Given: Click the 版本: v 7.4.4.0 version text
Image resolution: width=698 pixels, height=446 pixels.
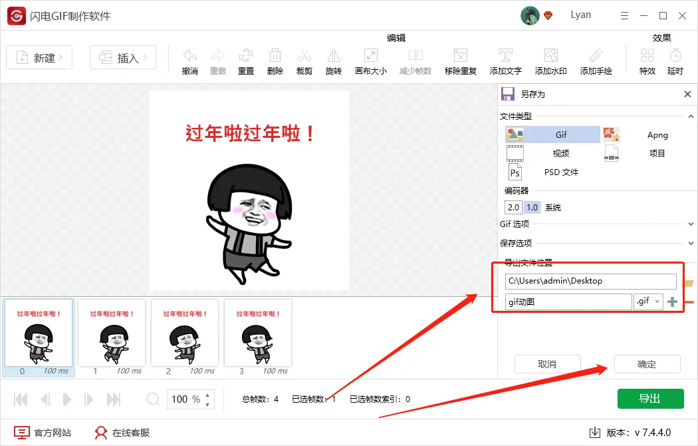Looking at the screenshot, I should pos(639,432).
